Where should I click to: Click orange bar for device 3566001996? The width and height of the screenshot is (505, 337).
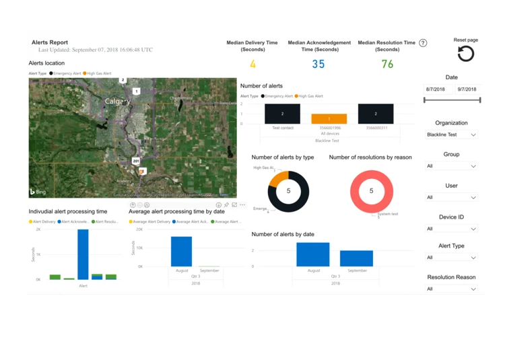(329, 118)
